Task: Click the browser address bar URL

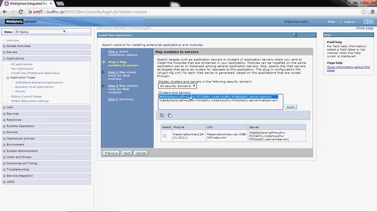Action: (x=90, y=12)
